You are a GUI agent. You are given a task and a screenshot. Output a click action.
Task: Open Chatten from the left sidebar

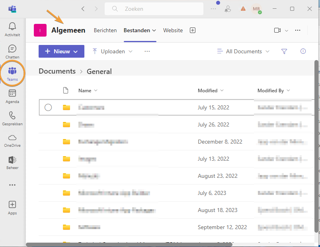click(x=12, y=51)
